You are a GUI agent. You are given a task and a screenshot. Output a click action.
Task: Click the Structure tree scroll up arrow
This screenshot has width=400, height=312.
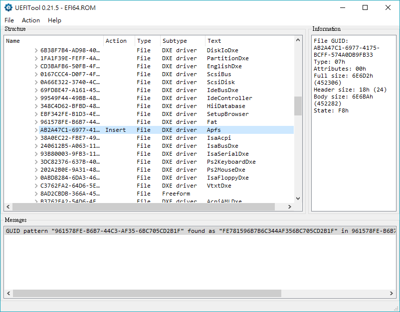pos(298,40)
